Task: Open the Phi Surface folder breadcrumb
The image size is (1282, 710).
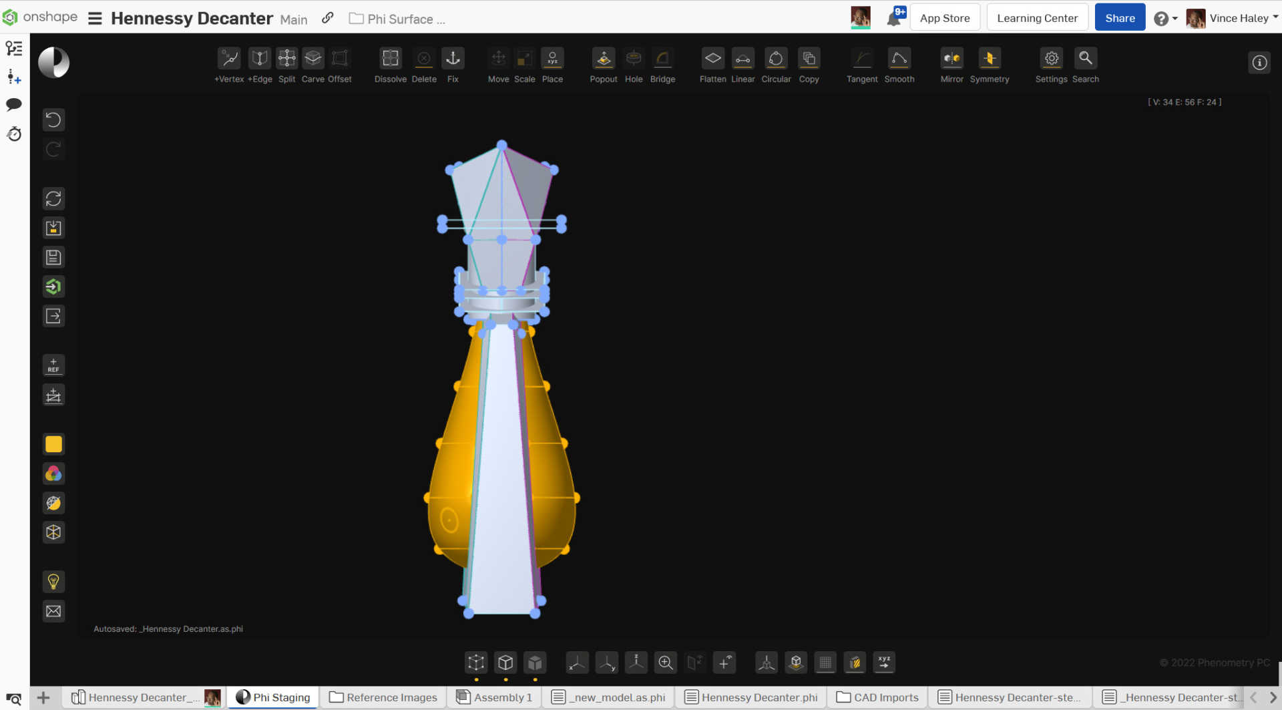Action: [x=397, y=19]
